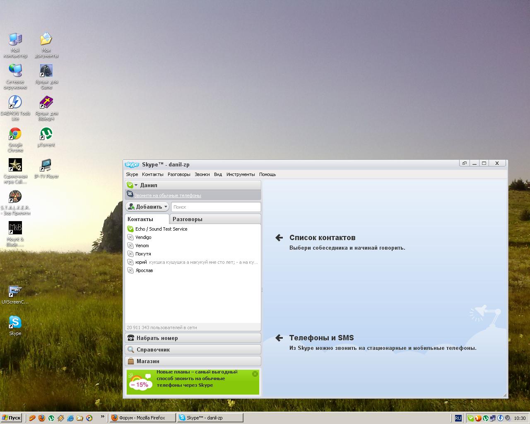Select the S.T.A.L.K.E.R. desktop shortcut
The image size is (530, 424).
click(x=15, y=202)
